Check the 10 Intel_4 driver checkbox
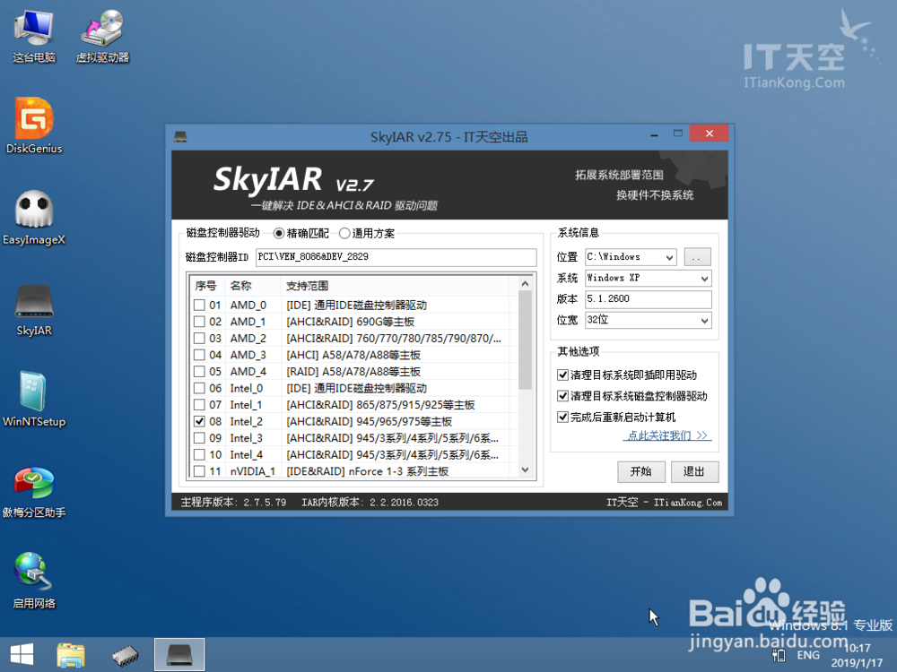 pyautogui.click(x=199, y=454)
